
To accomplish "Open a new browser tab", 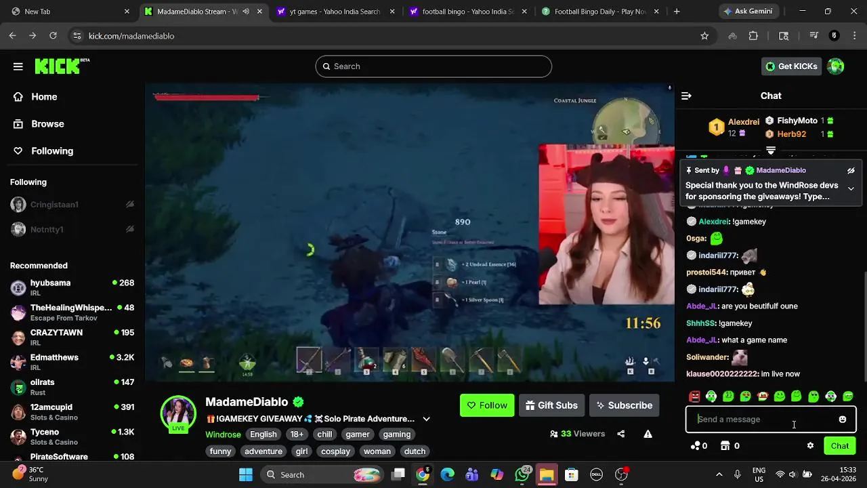I will point(677,12).
